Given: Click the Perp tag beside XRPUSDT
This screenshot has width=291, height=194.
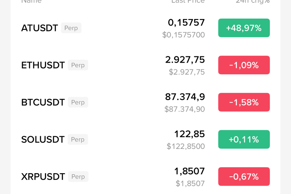Looking at the screenshot, I should pos(78,176).
